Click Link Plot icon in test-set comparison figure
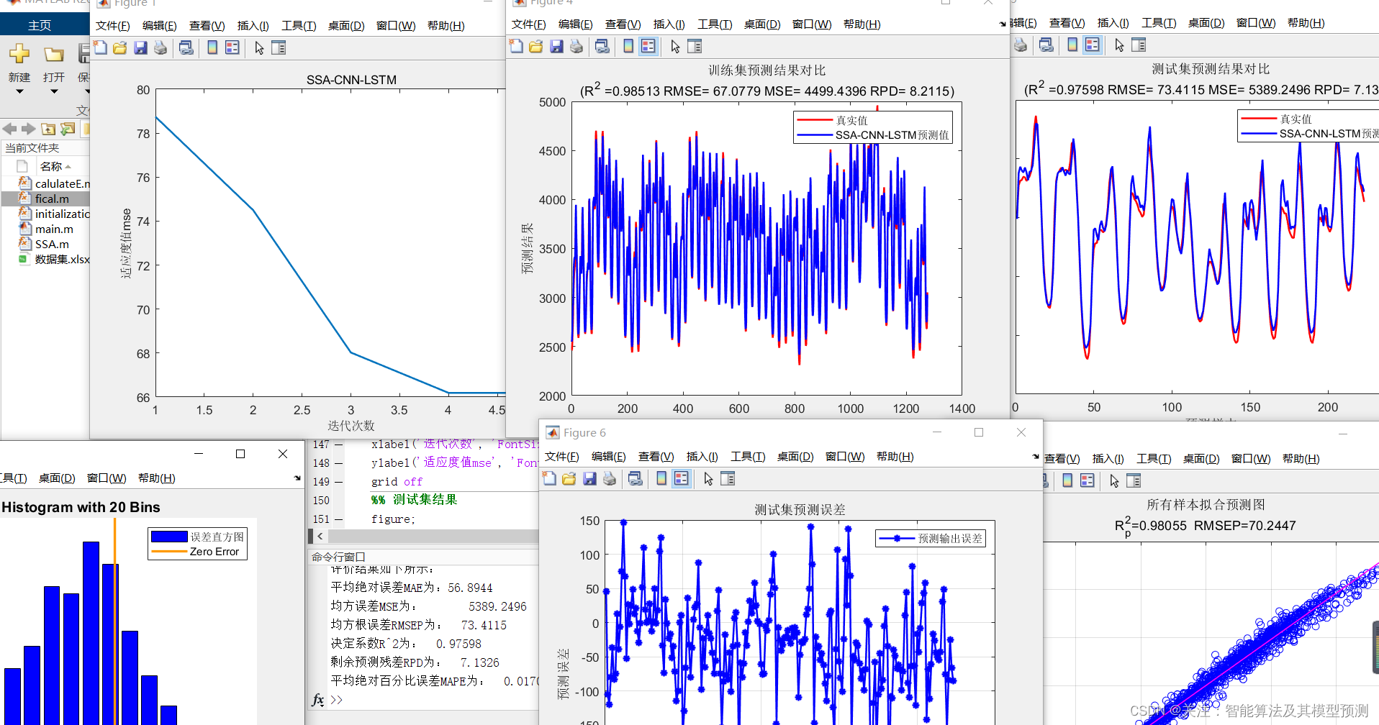1379x725 pixels. (x=1046, y=45)
